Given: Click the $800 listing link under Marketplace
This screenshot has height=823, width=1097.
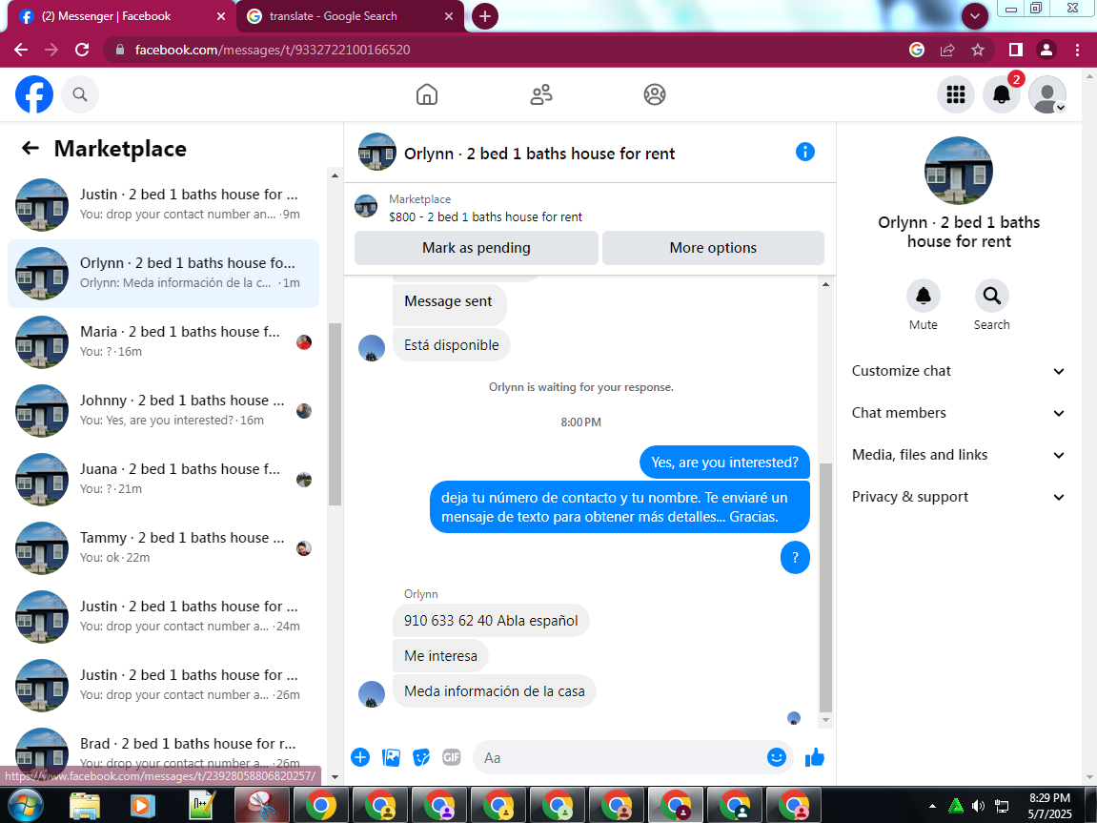Looking at the screenshot, I should click(x=485, y=216).
